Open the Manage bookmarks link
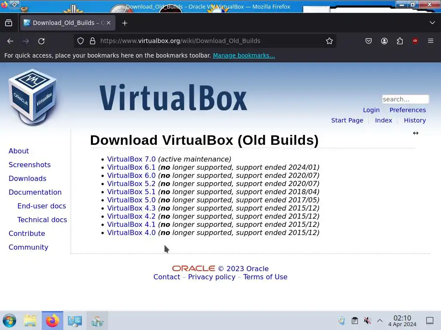The height and width of the screenshot is (330, 441). 244,55
